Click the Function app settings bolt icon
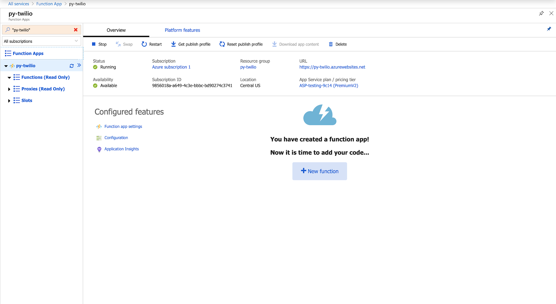This screenshot has height=304, width=556. [x=99, y=126]
